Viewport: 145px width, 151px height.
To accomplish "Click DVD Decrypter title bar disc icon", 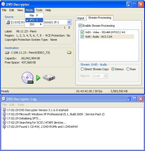I will click(x=3, y=4).
